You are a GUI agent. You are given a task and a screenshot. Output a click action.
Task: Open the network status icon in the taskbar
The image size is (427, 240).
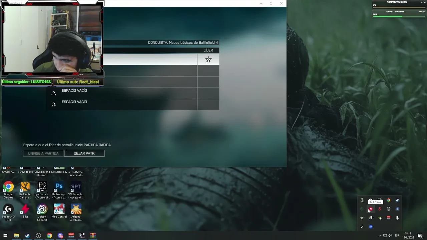385,236
